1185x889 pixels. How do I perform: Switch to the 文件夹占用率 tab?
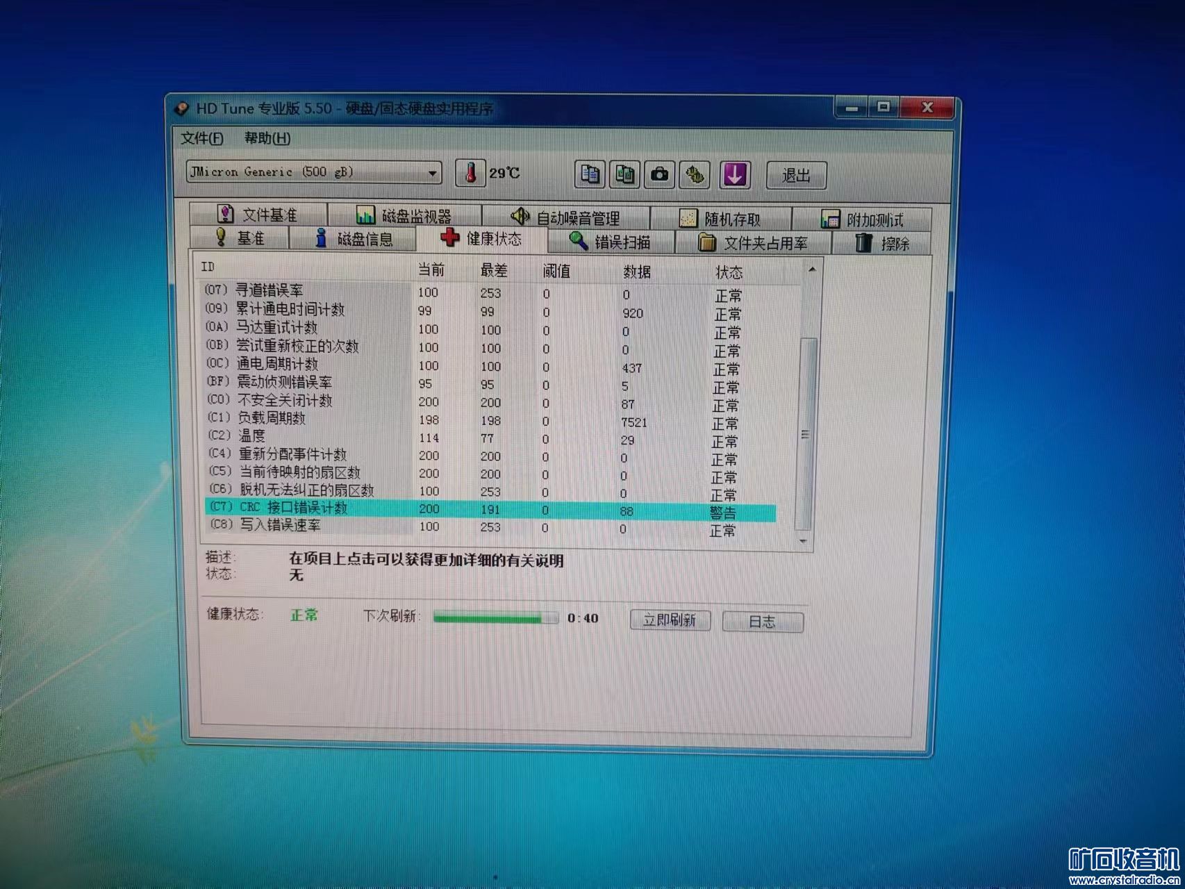[753, 242]
